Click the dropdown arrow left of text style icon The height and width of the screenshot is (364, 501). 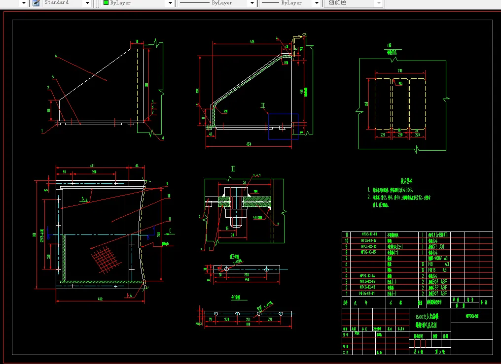pos(24,3)
